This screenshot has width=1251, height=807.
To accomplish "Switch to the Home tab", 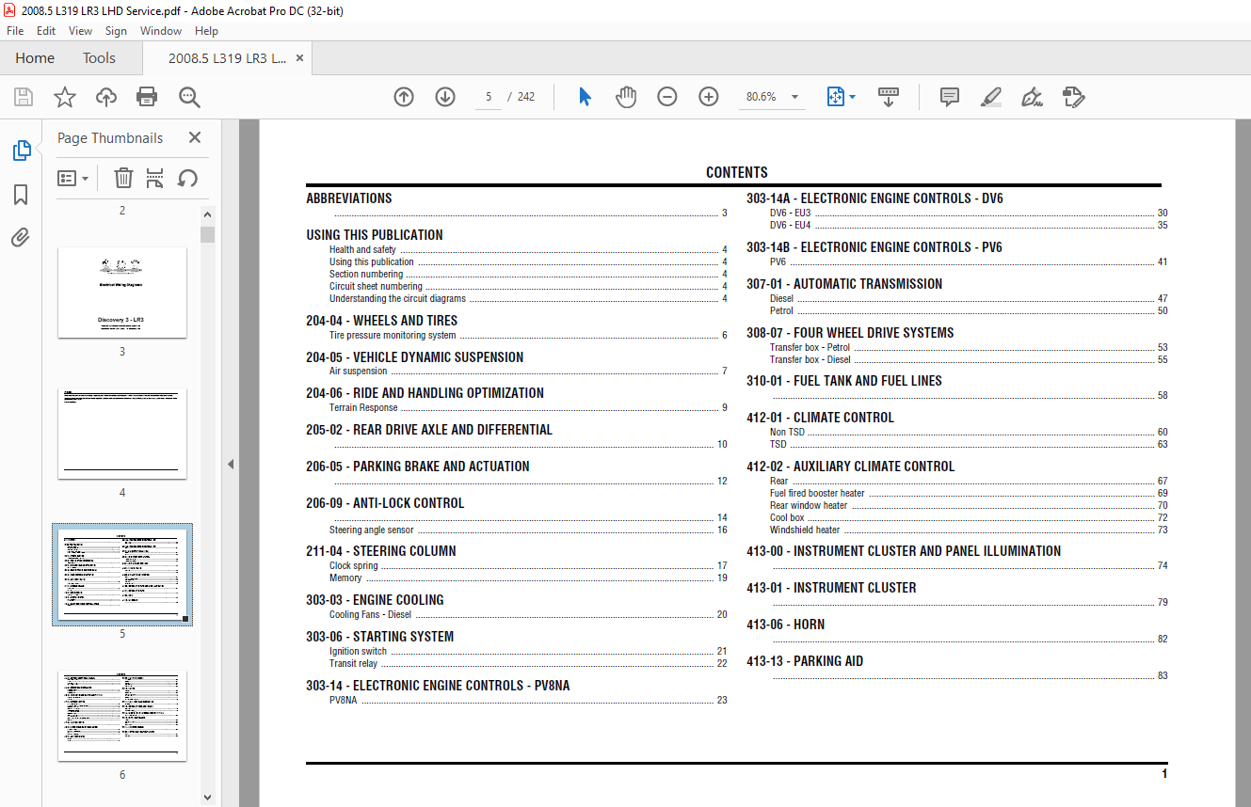I will pos(35,57).
